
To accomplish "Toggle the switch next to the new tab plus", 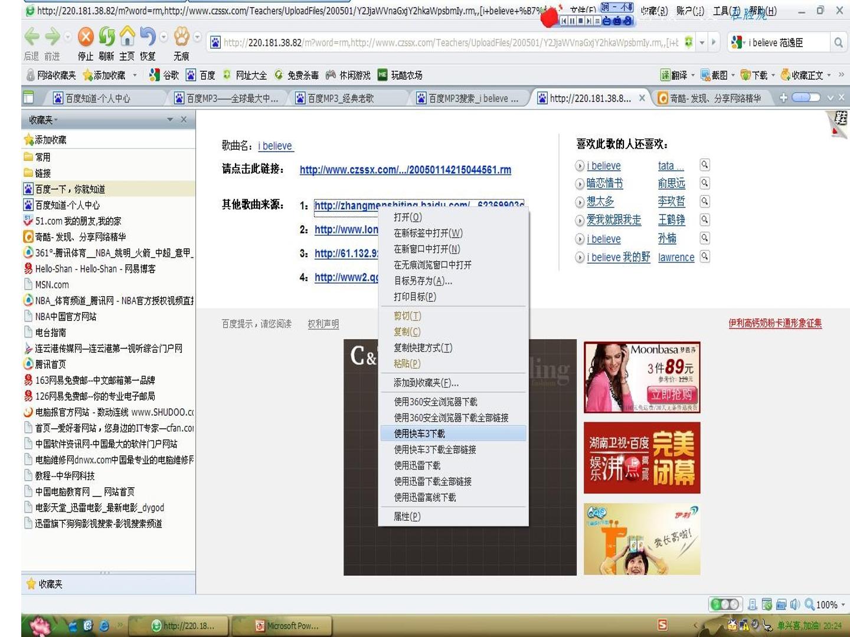I will pos(806,97).
